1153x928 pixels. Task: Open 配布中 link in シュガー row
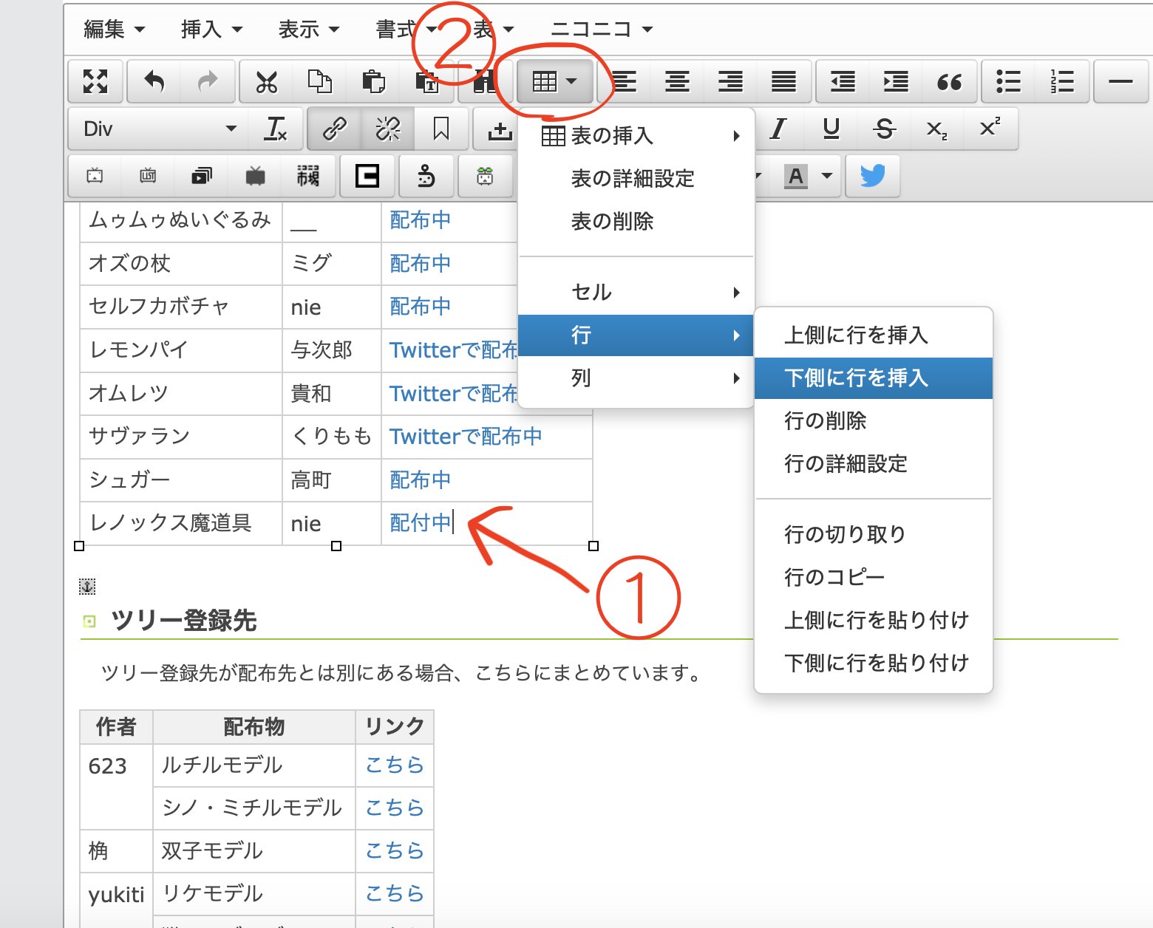point(420,480)
